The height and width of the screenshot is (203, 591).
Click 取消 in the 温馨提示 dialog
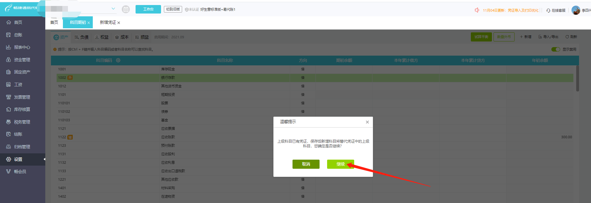click(x=306, y=164)
